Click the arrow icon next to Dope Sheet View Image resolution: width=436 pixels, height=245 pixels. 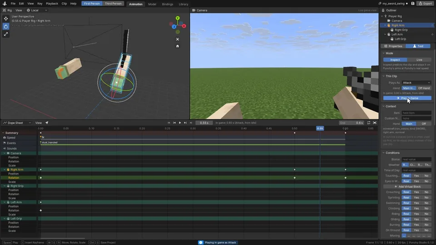pos(47,123)
